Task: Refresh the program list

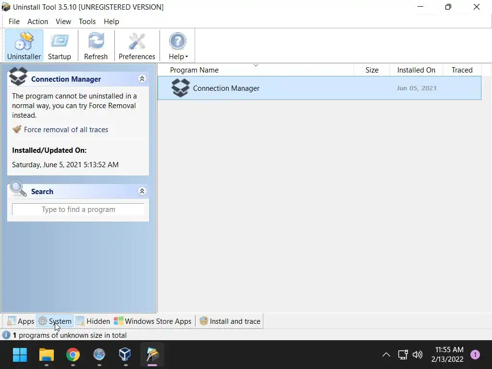Action: (96, 46)
